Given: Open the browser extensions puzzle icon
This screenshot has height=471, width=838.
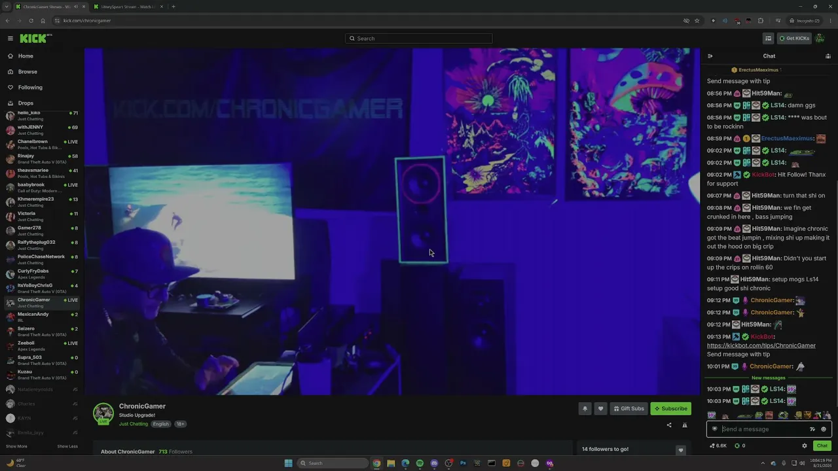Looking at the screenshot, I should [x=761, y=20].
